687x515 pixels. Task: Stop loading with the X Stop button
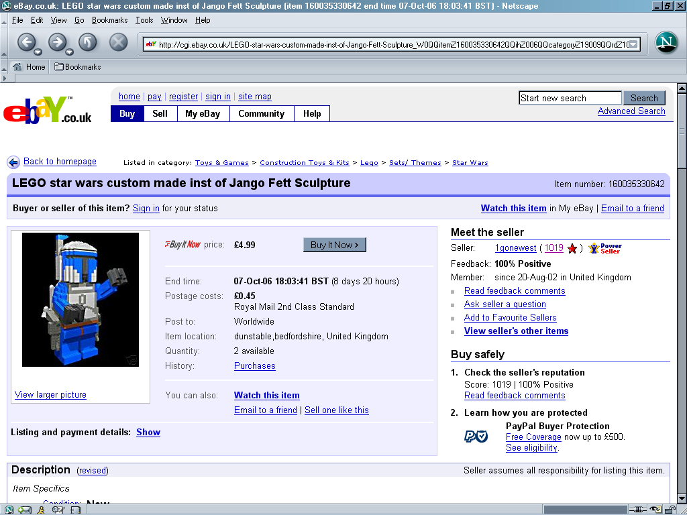coord(118,42)
